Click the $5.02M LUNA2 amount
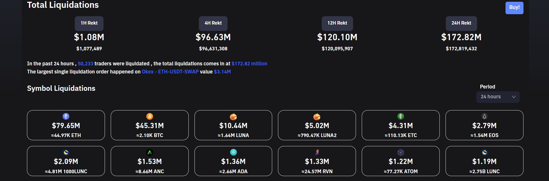The image size is (549, 181). 317,126
